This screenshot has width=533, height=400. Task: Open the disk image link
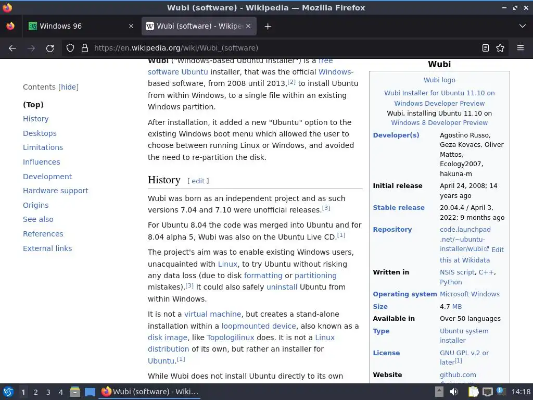[168, 337]
